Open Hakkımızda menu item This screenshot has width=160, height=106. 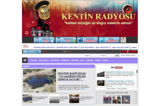65,60
